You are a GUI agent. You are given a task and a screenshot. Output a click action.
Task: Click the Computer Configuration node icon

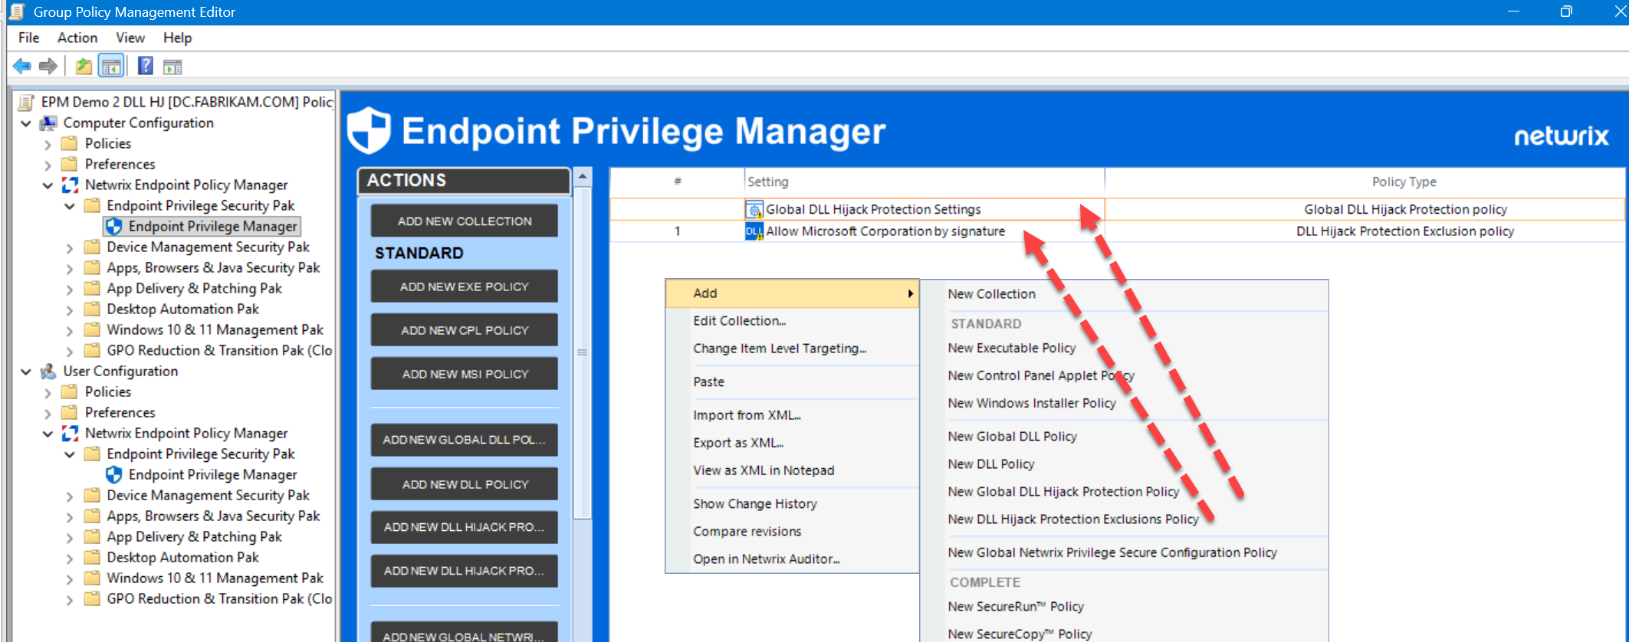point(48,123)
